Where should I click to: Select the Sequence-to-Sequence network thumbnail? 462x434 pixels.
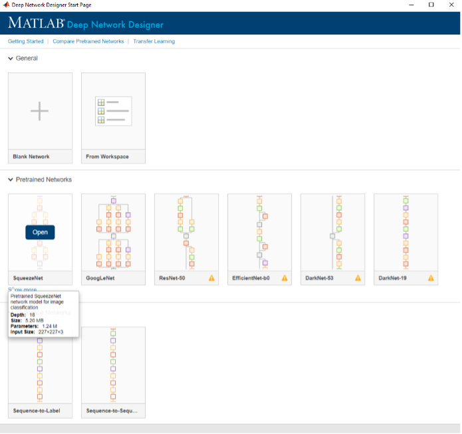tap(114, 366)
